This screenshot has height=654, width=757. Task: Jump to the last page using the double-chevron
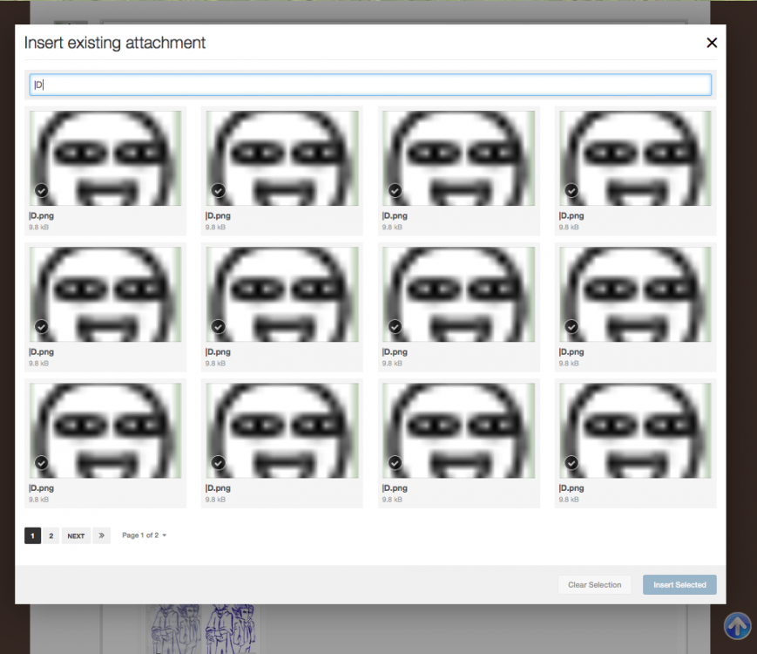pos(102,535)
